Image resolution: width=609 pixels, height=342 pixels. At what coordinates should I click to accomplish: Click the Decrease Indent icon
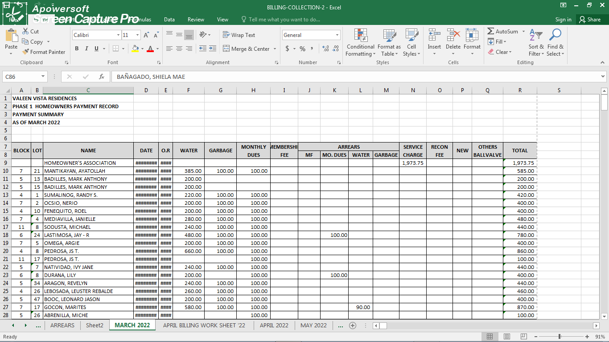coord(202,49)
